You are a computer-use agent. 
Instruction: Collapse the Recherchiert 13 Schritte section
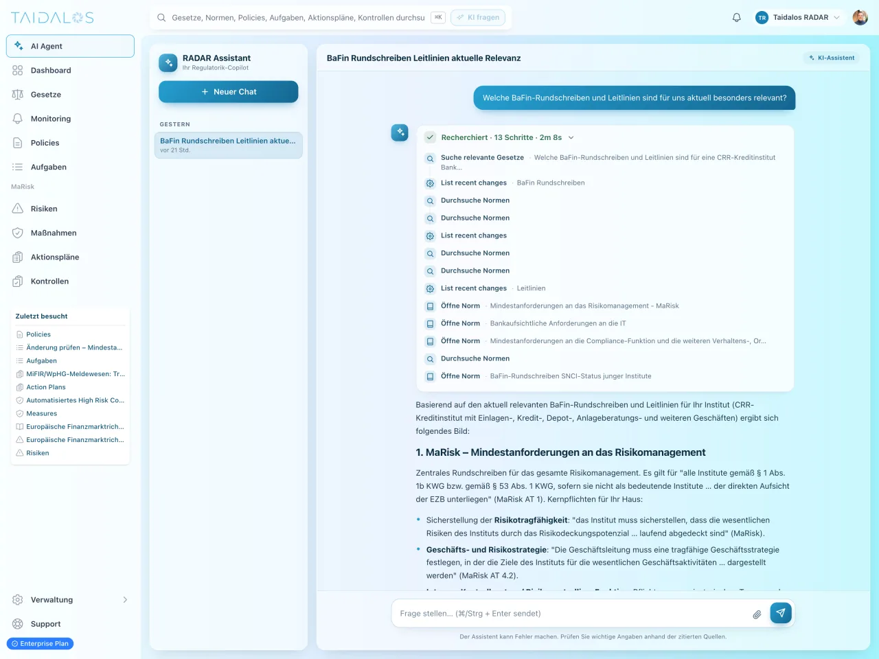click(x=571, y=137)
